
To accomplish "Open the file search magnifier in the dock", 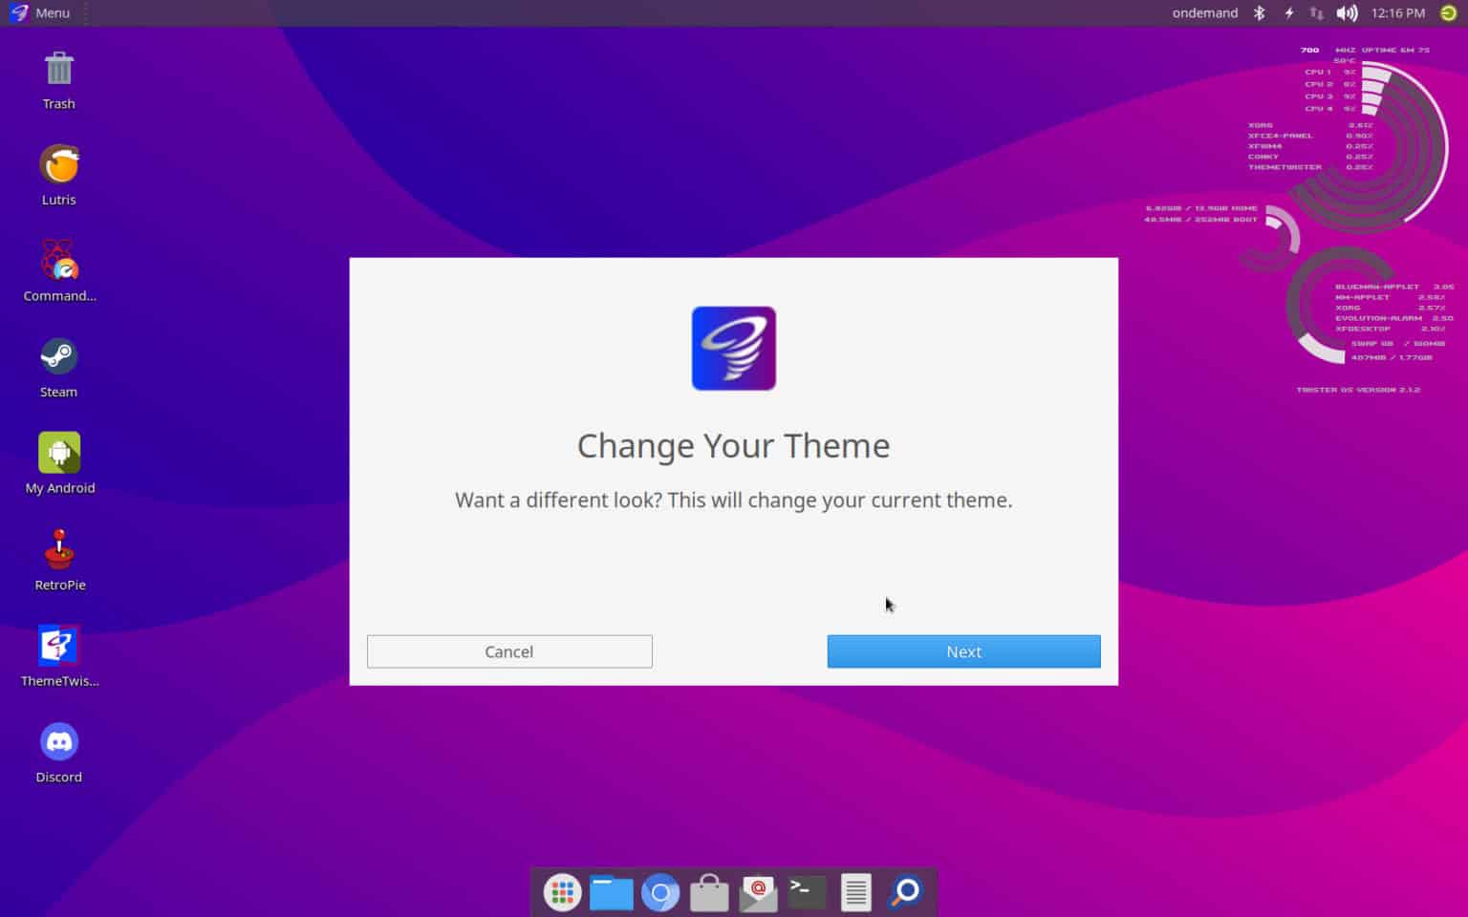I will pos(903,892).
